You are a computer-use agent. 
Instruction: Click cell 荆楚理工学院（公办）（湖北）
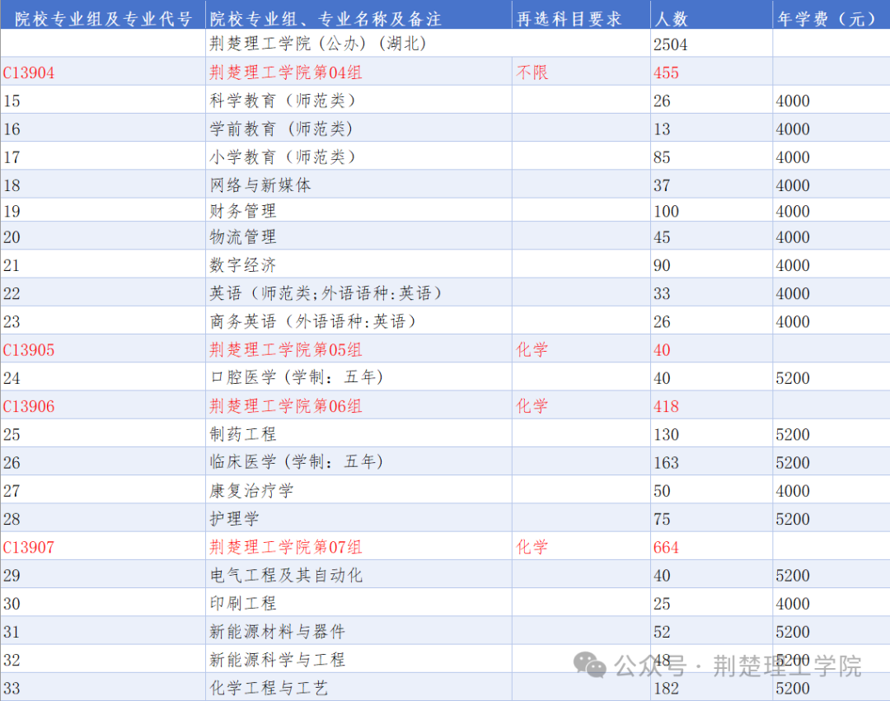coord(318,44)
